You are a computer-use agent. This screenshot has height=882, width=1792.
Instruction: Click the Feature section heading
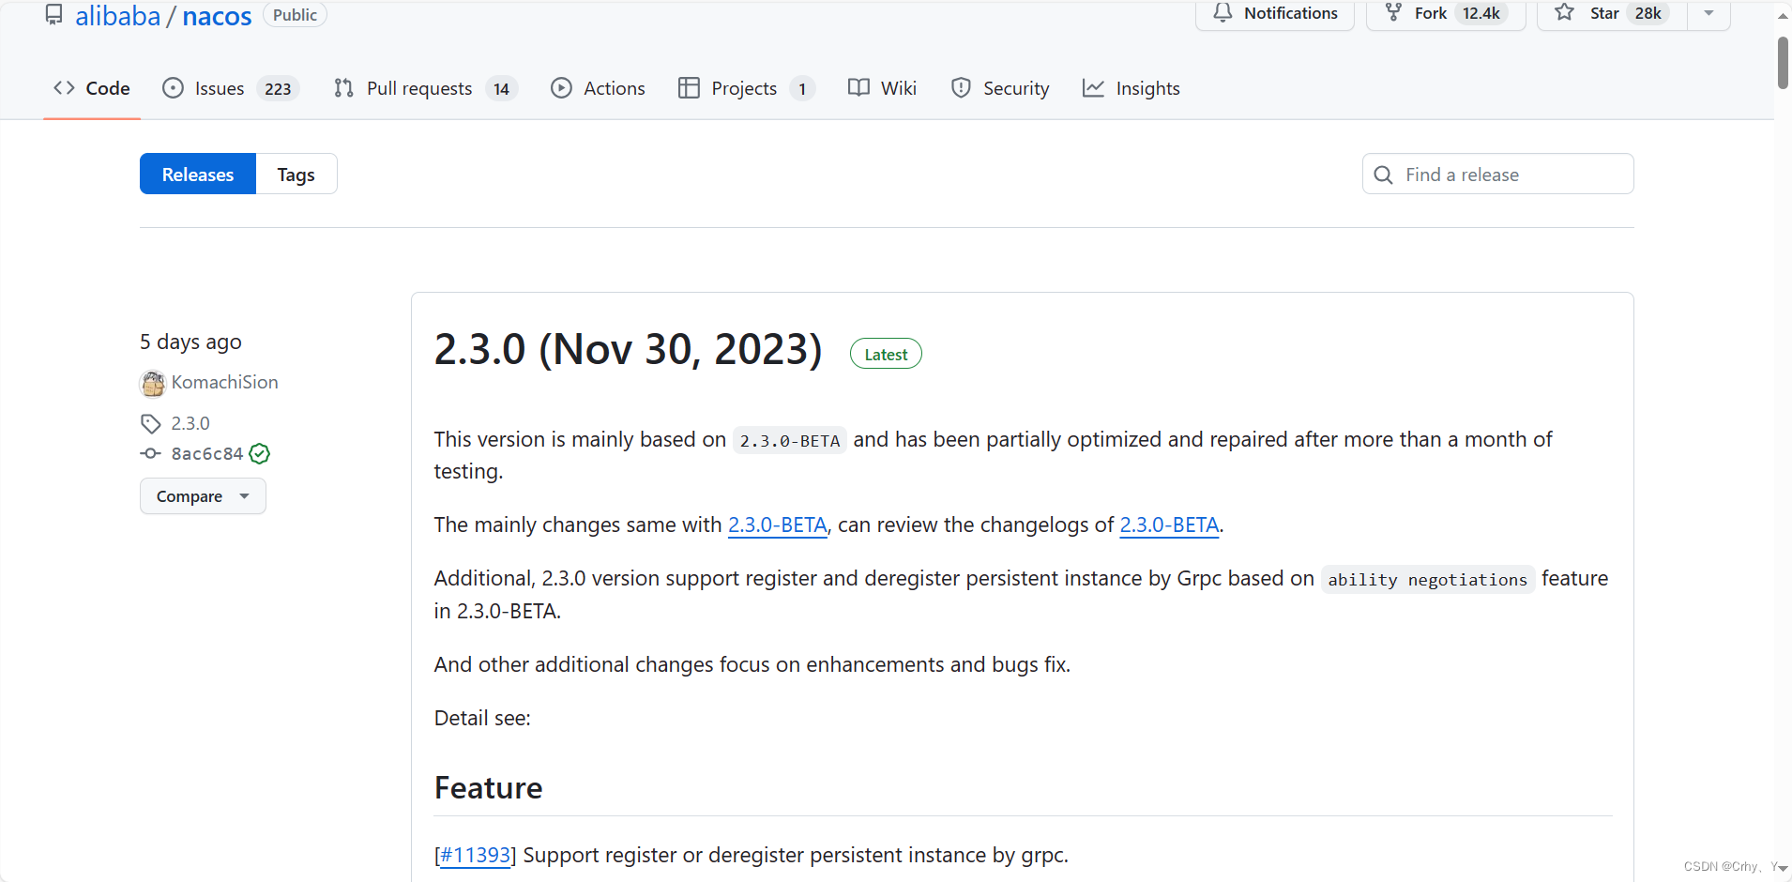(x=488, y=788)
